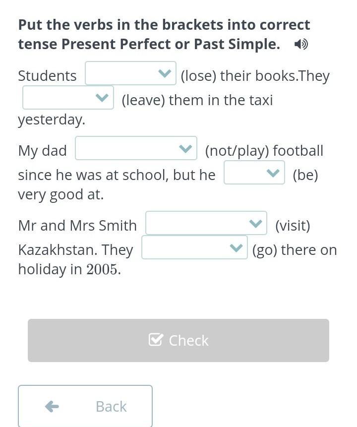Viewport: 357px width, 427px height.
Task: Open the chevron of the (not/play) answer box
Action: pos(185,149)
